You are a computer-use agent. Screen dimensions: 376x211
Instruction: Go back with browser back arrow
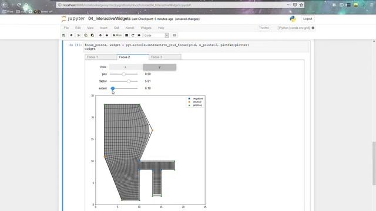(x=5, y=5)
